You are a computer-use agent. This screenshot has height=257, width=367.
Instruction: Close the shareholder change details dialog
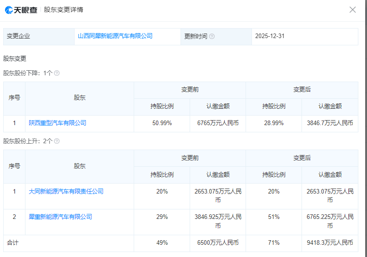click(x=352, y=10)
